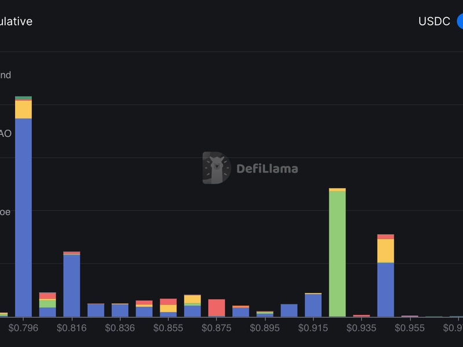This screenshot has width=463, height=347.
Task: Click the $0.895 x-axis label
Action: pyautogui.click(x=265, y=328)
